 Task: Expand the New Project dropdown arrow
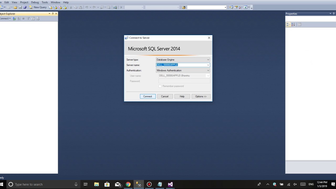[4, 7]
